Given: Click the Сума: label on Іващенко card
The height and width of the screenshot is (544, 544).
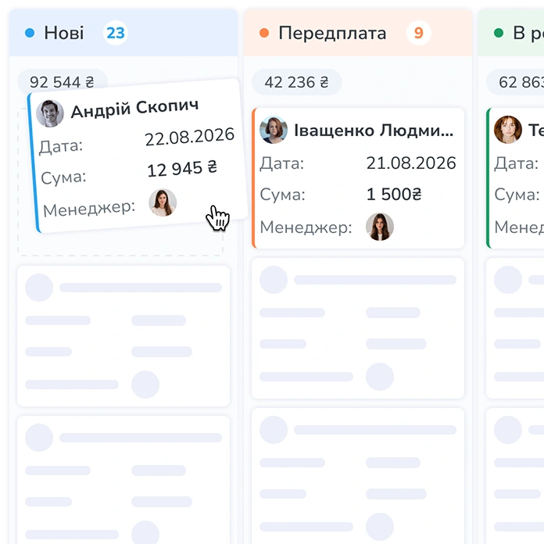Looking at the screenshot, I should point(282,195).
